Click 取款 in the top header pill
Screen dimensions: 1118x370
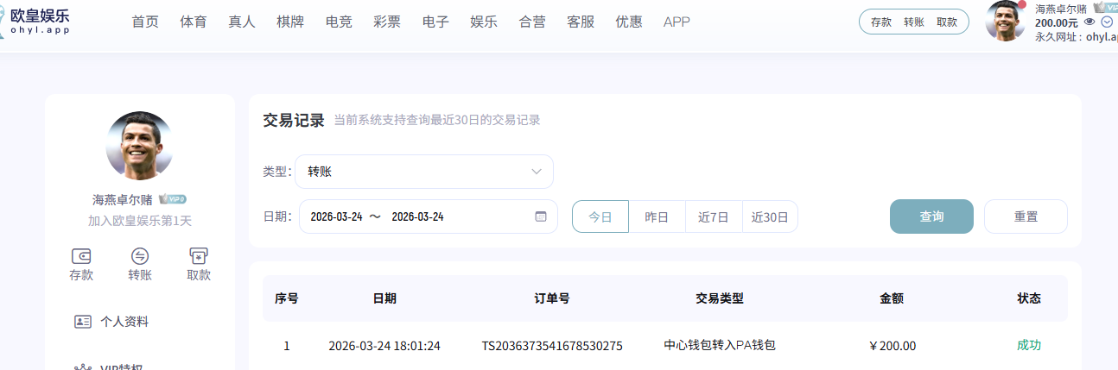pyautogui.click(x=947, y=22)
